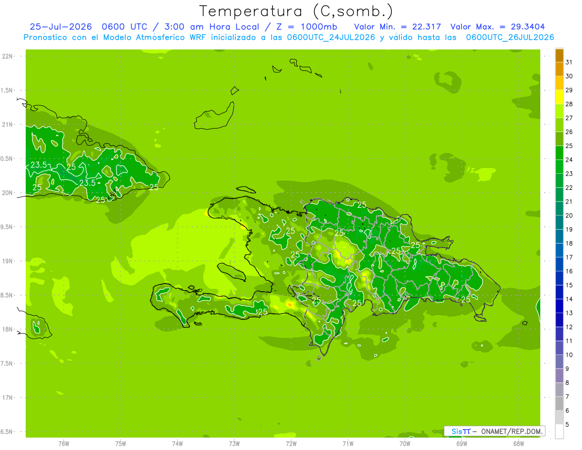Click the 31 color legend swatch
This screenshot has width=582, height=450.
point(559,55)
